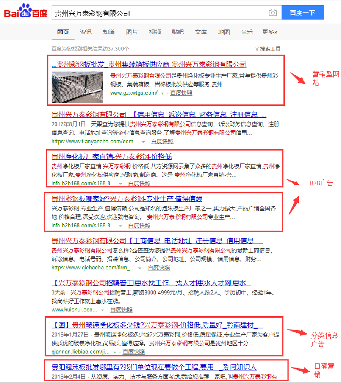
Task: Switch to the 图片 tab
Action: 132,32
